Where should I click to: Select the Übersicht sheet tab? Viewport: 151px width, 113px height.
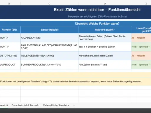(x=4, y=105)
